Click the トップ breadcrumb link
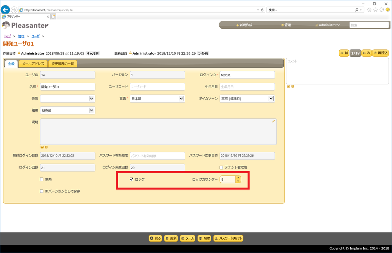This screenshot has height=253, width=392. coord(8,36)
